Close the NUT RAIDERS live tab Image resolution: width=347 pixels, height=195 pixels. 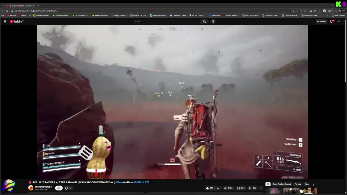(x=34, y=6)
